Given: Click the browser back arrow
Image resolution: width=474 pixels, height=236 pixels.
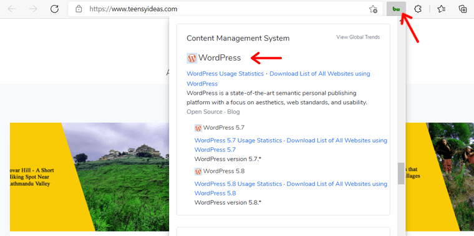Looking at the screenshot, I should 11,9.
